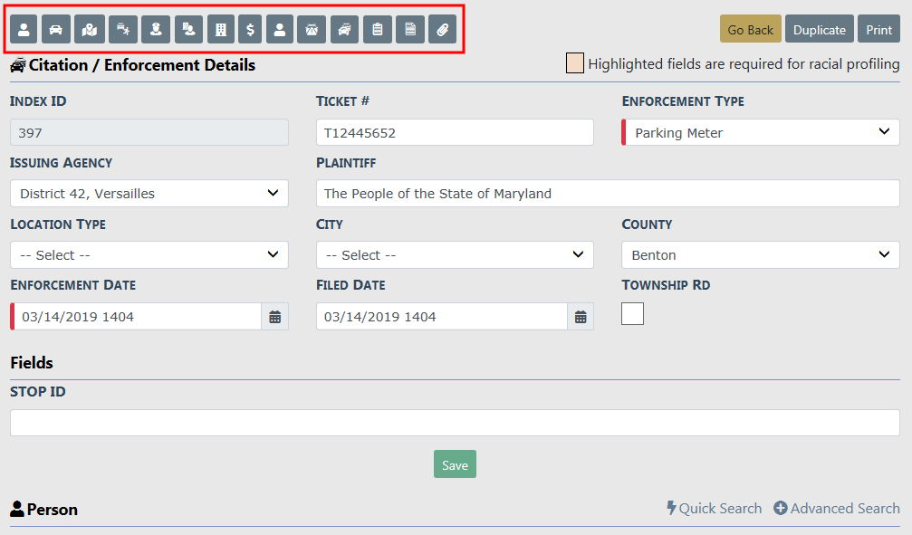Screen dimensions: 912x535
Task: Open the Enforcement Date calendar picker
Action: coord(275,317)
